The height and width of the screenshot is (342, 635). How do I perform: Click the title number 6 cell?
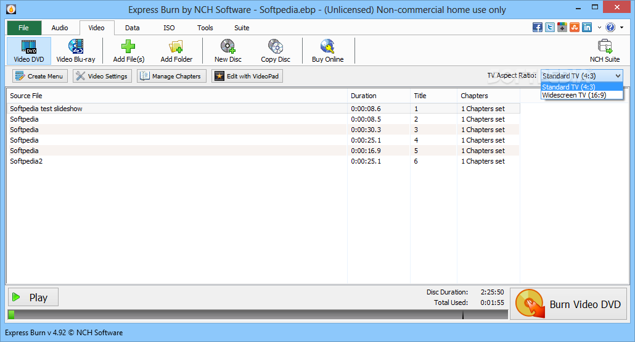pos(416,161)
